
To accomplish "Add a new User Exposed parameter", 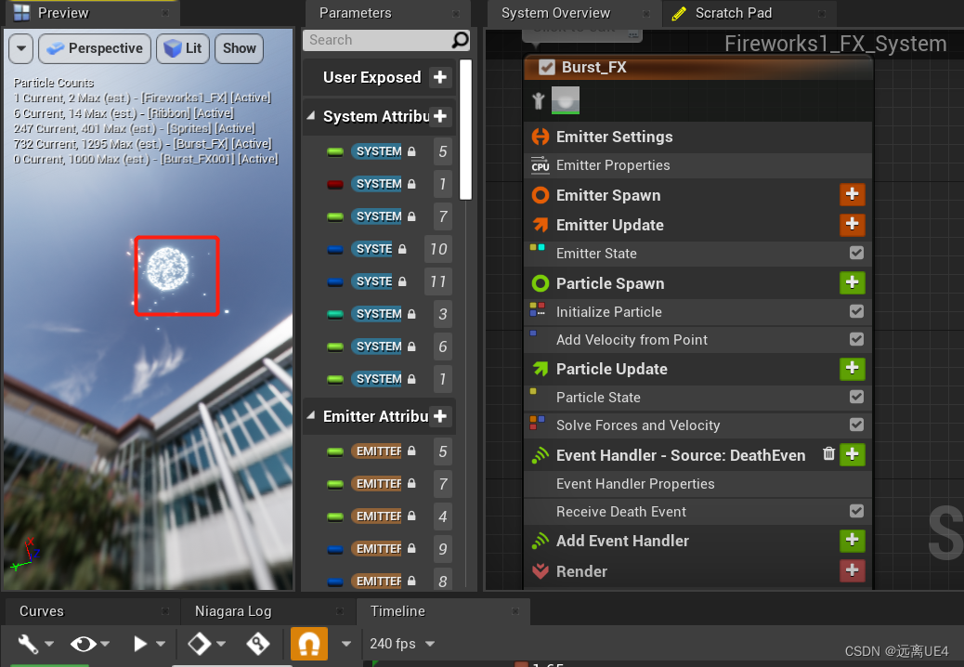I will click(440, 77).
